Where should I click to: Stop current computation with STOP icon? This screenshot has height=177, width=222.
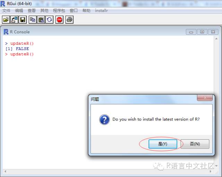coord(59,19)
